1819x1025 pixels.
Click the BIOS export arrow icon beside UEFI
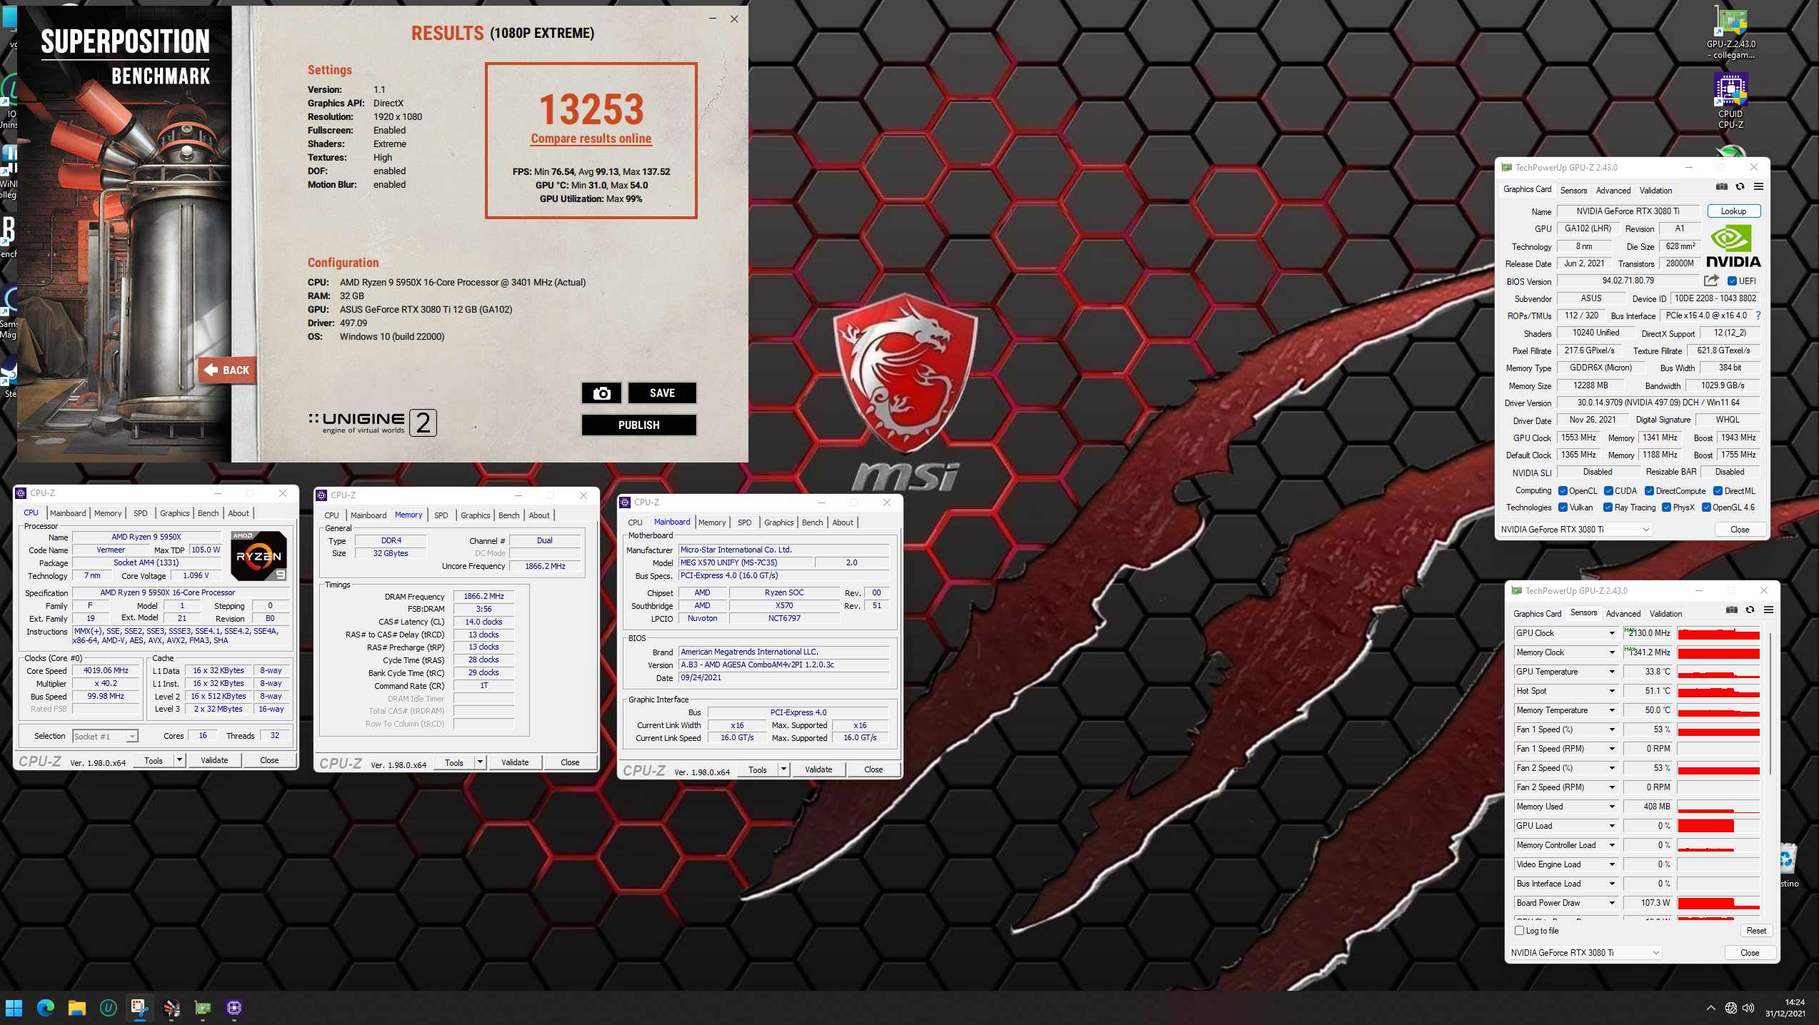tap(1711, 281)
